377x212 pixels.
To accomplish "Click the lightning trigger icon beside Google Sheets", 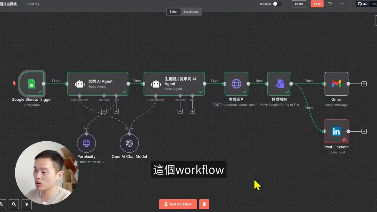I will pos(14,84).
